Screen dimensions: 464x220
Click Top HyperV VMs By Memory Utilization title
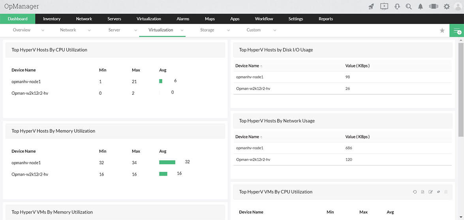click(x=52, y=212)
